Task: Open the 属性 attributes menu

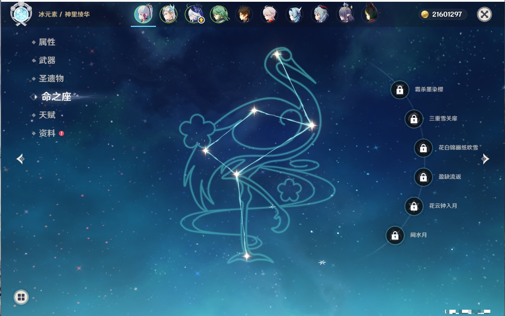Action: coord(47,42)
